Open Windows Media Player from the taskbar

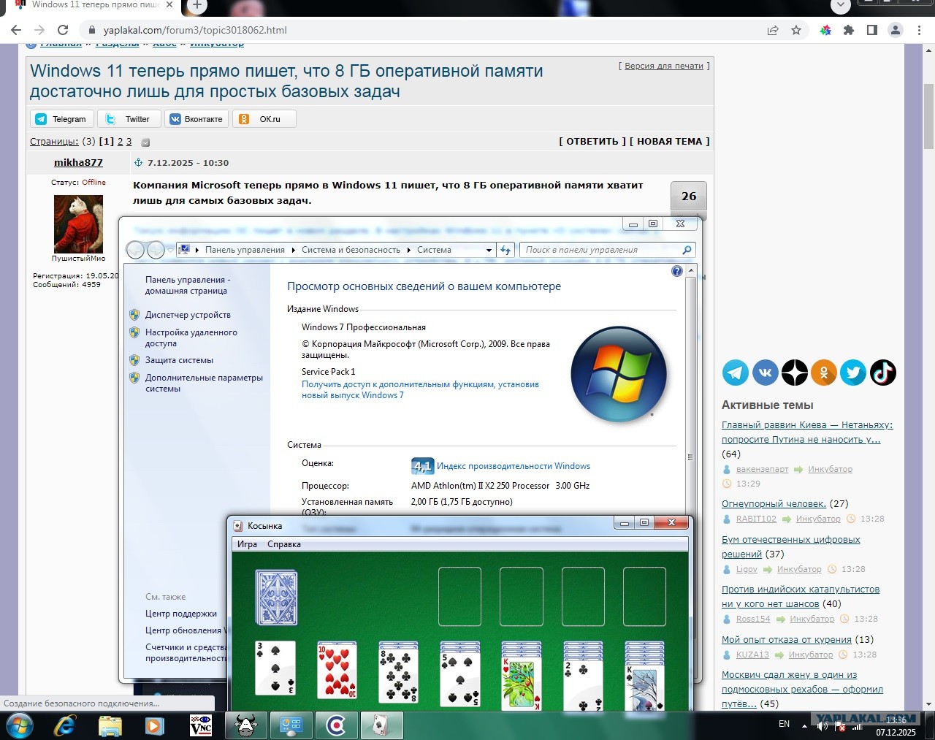154,725
